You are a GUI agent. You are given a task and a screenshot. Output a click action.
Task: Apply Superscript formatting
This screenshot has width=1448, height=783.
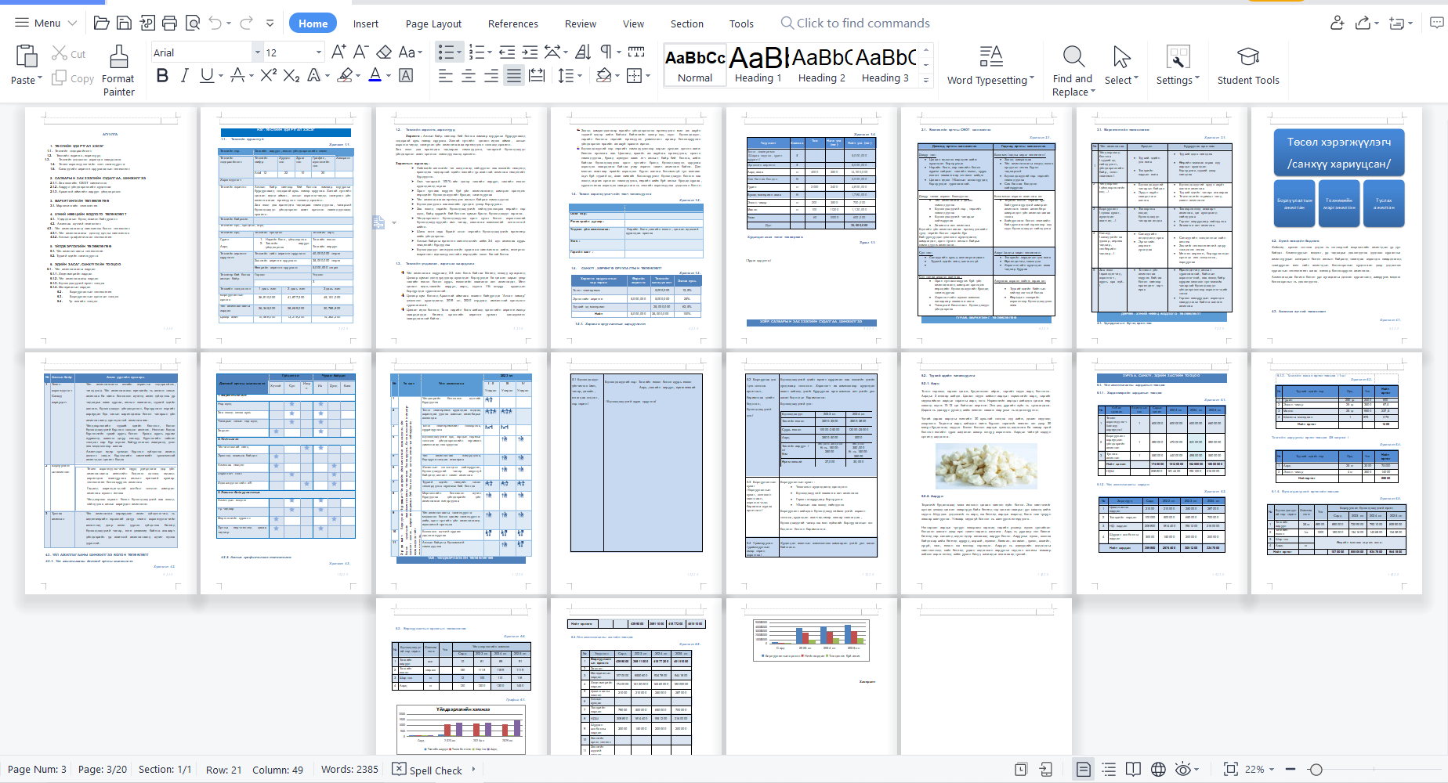(269, 75)
